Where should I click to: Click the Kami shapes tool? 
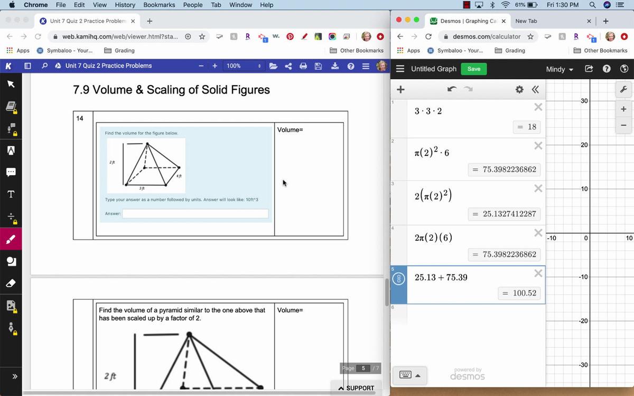pyautogui.click(x=11, y=261)
